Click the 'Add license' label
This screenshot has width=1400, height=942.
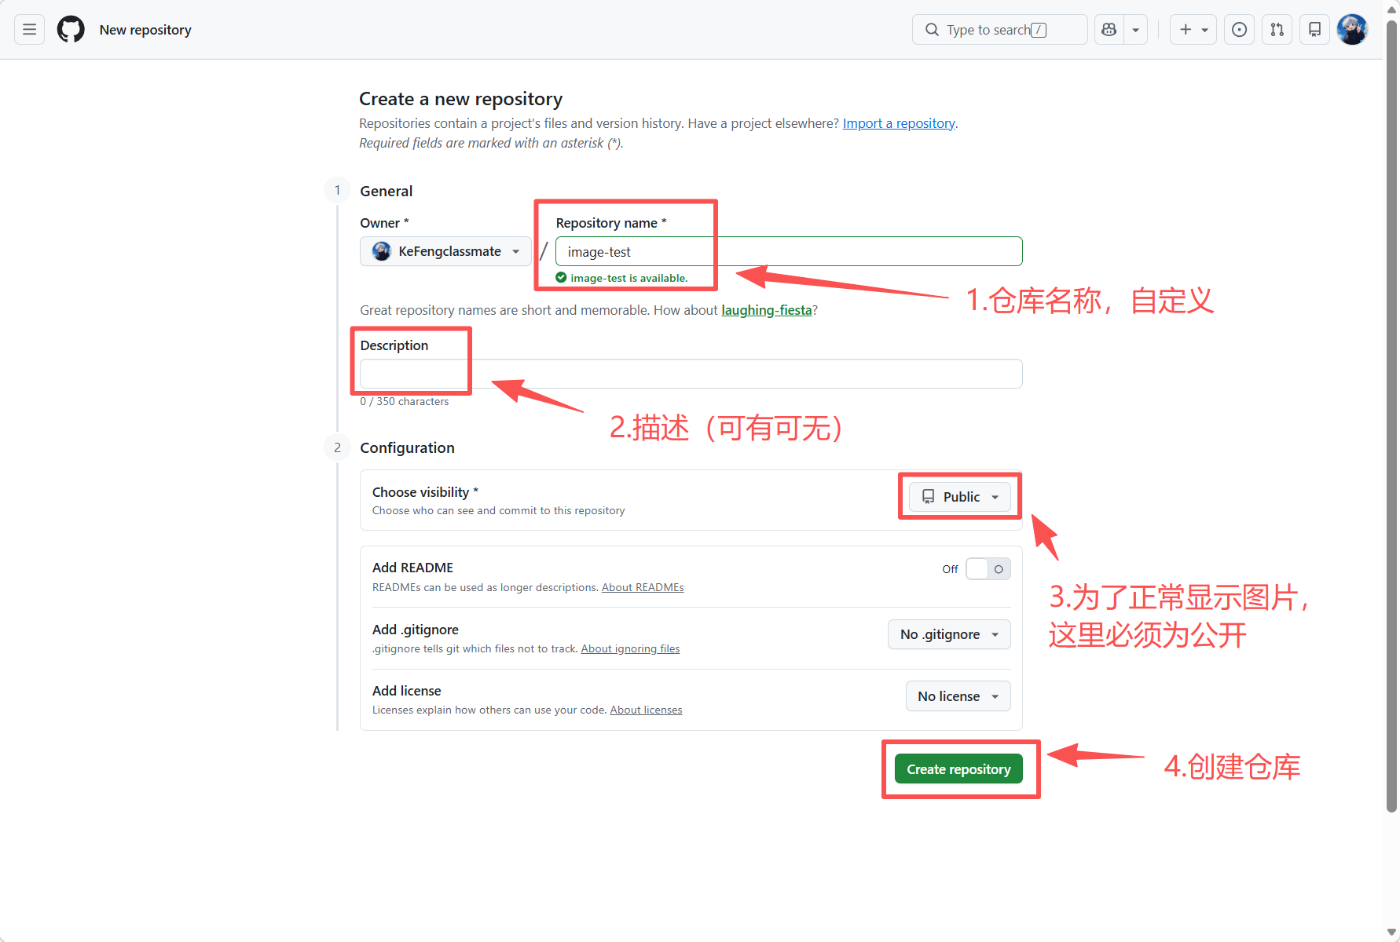tap(406, 691)
